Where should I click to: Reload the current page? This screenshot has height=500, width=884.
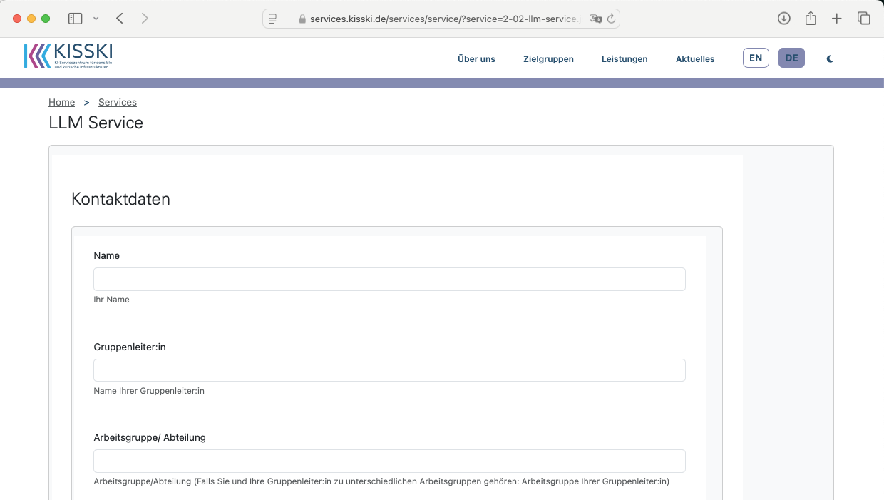611,19
